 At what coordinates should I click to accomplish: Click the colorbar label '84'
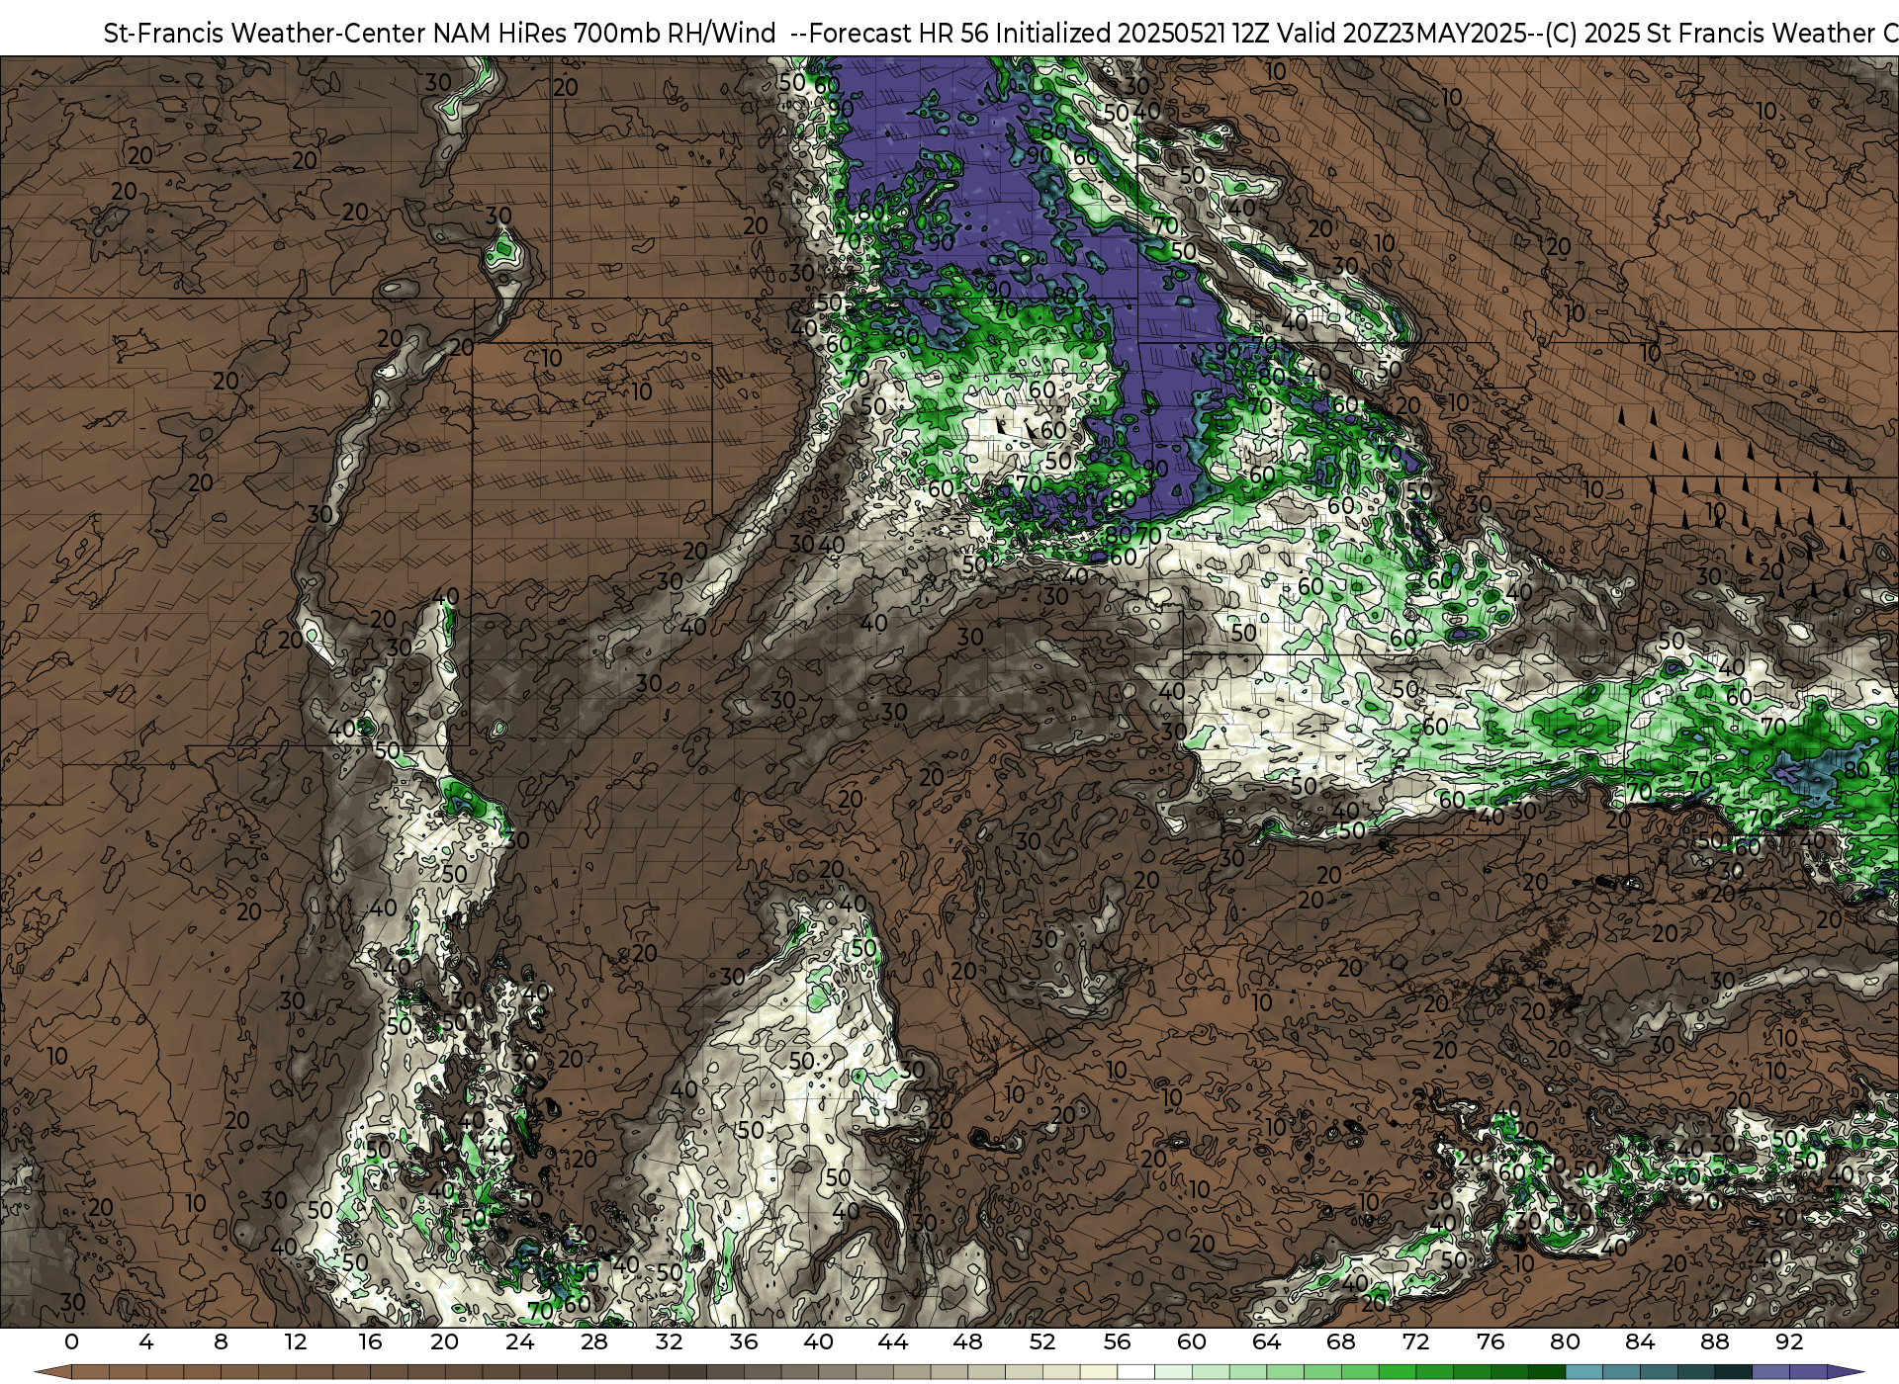[x=1640, y=1341]
